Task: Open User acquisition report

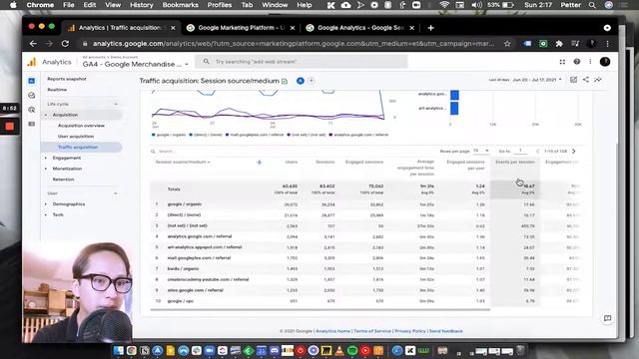Action: tap(76, 137)
